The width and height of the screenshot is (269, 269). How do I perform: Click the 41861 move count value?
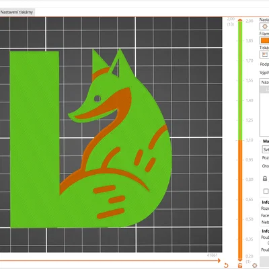[212, 255]
